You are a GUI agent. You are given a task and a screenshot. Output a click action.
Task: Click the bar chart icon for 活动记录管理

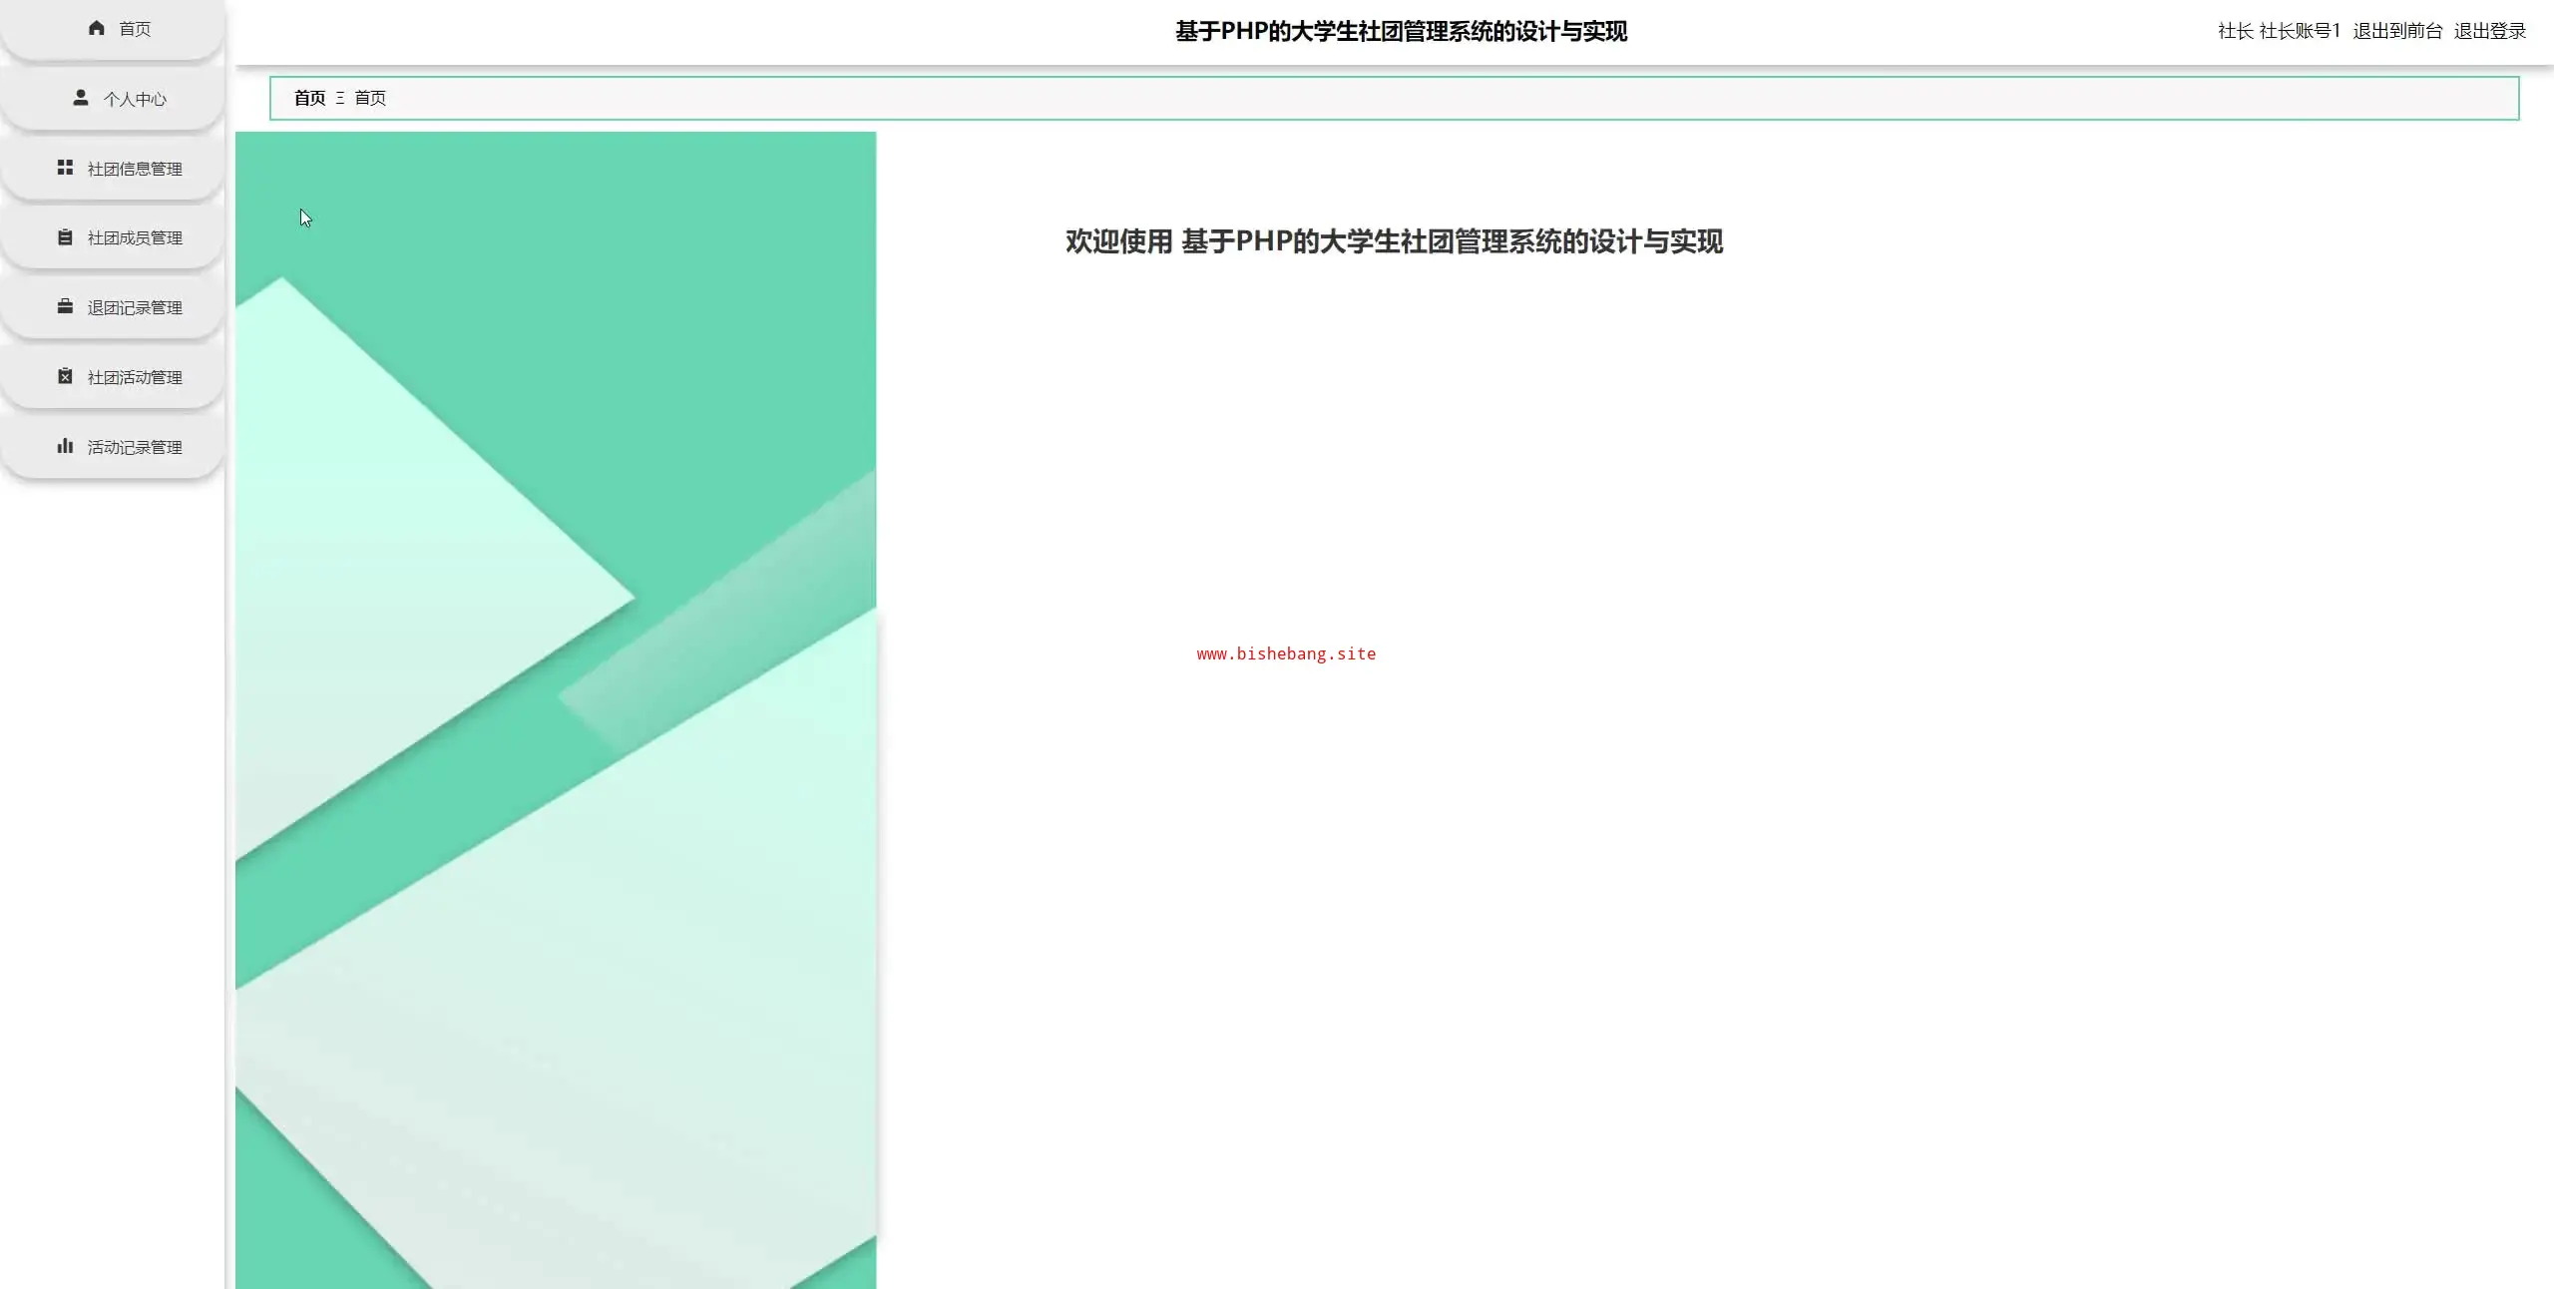65,446
